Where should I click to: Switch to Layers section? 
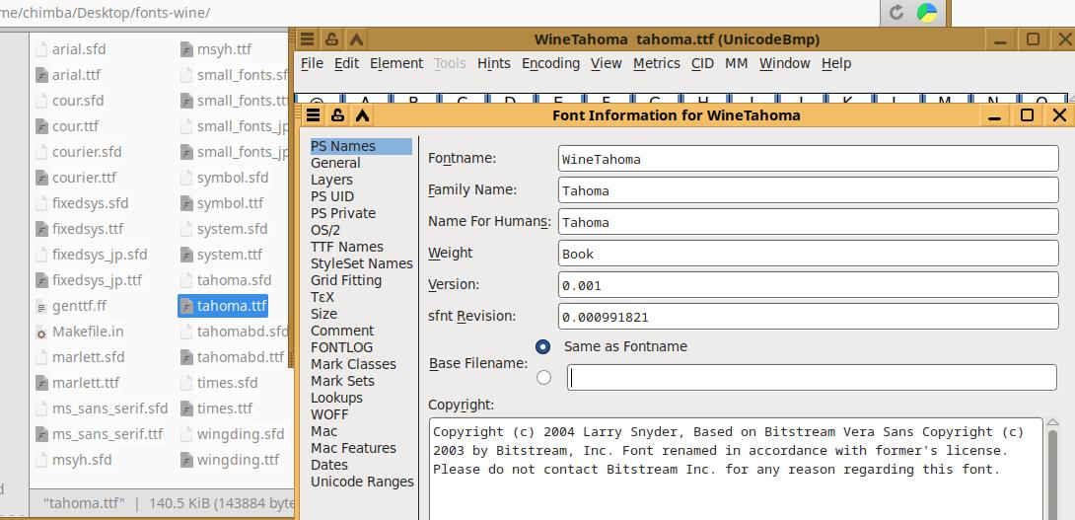pos(331,180)
